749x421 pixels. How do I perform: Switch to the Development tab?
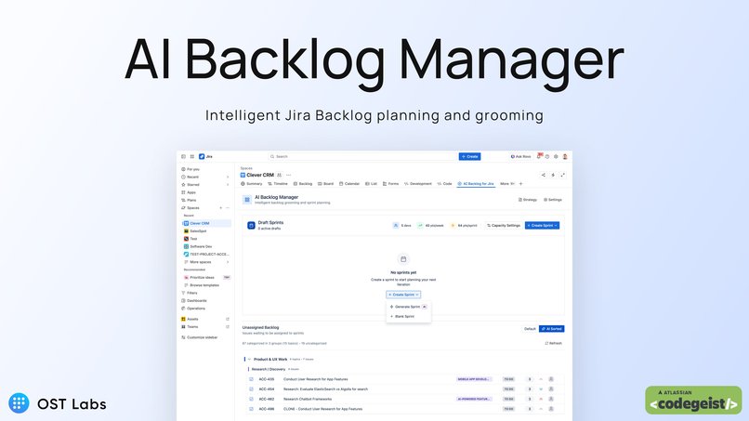pyautogui.click(x=418, y=184)
